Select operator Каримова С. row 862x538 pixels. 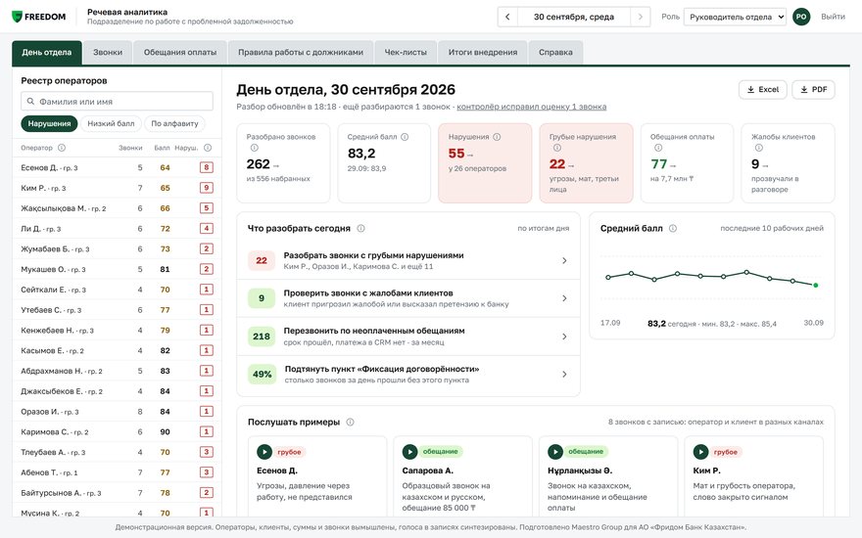pyautogui.click(x=117, y=431)
